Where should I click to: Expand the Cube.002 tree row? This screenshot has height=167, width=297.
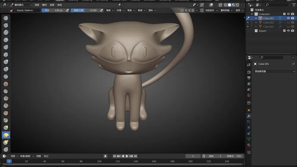256,22
